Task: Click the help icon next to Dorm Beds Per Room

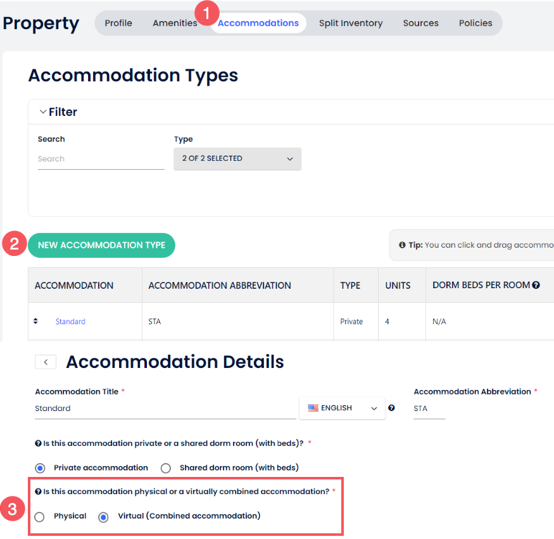Action: 536,285
